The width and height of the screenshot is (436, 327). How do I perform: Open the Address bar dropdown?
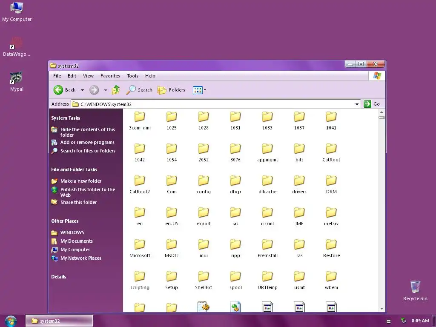(x=357, y=104)
